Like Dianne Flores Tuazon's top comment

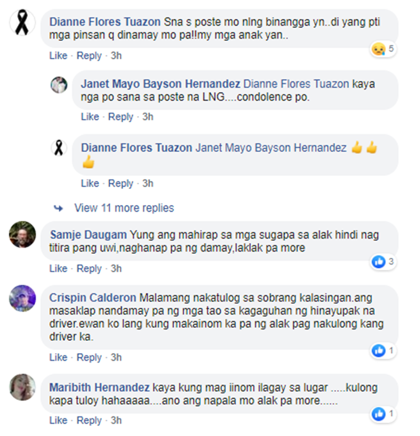[x=58, y=55]
